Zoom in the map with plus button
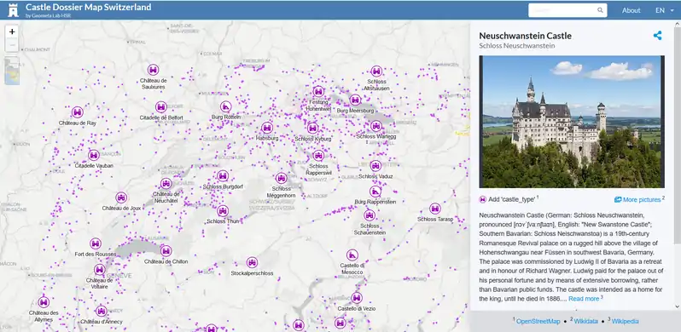The image size is (681, 332). pyautogui.click(x=12, y=31)
